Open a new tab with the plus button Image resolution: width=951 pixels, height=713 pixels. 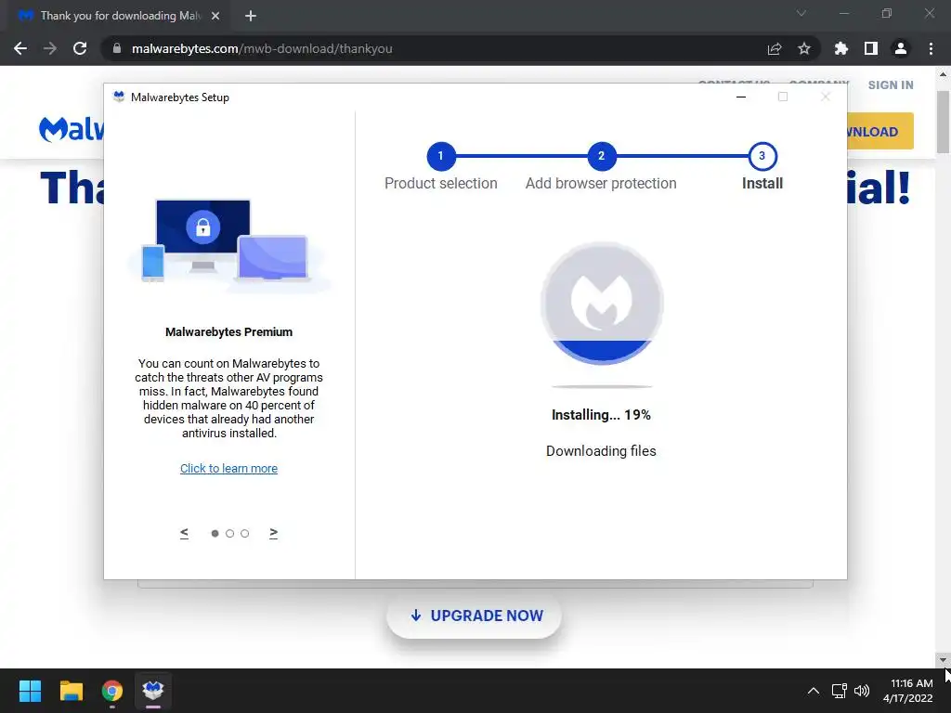click(x=251, y=16)
